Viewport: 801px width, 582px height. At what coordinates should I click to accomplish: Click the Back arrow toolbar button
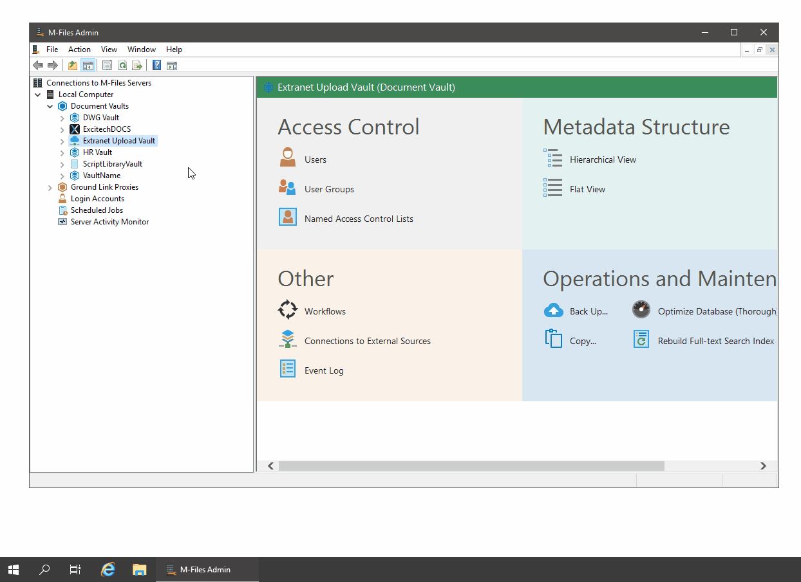coord(38,65)
